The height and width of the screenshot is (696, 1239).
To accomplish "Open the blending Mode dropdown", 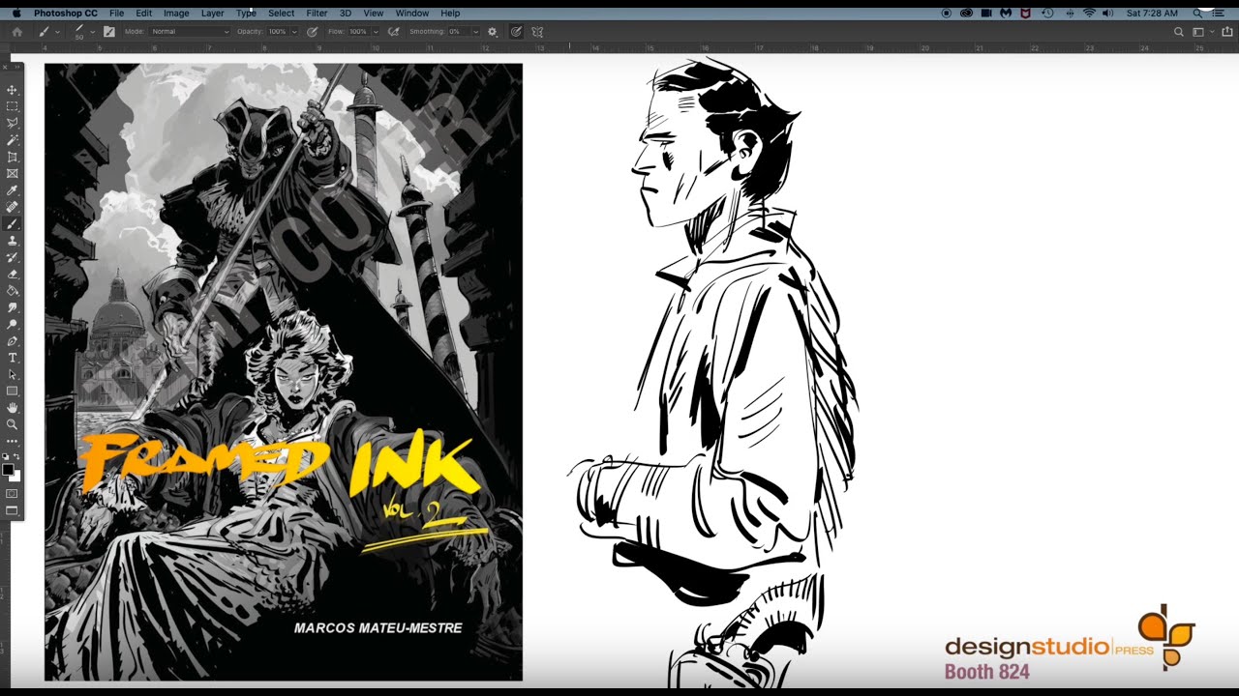I will pyautogui.click(x=191, y=32).
